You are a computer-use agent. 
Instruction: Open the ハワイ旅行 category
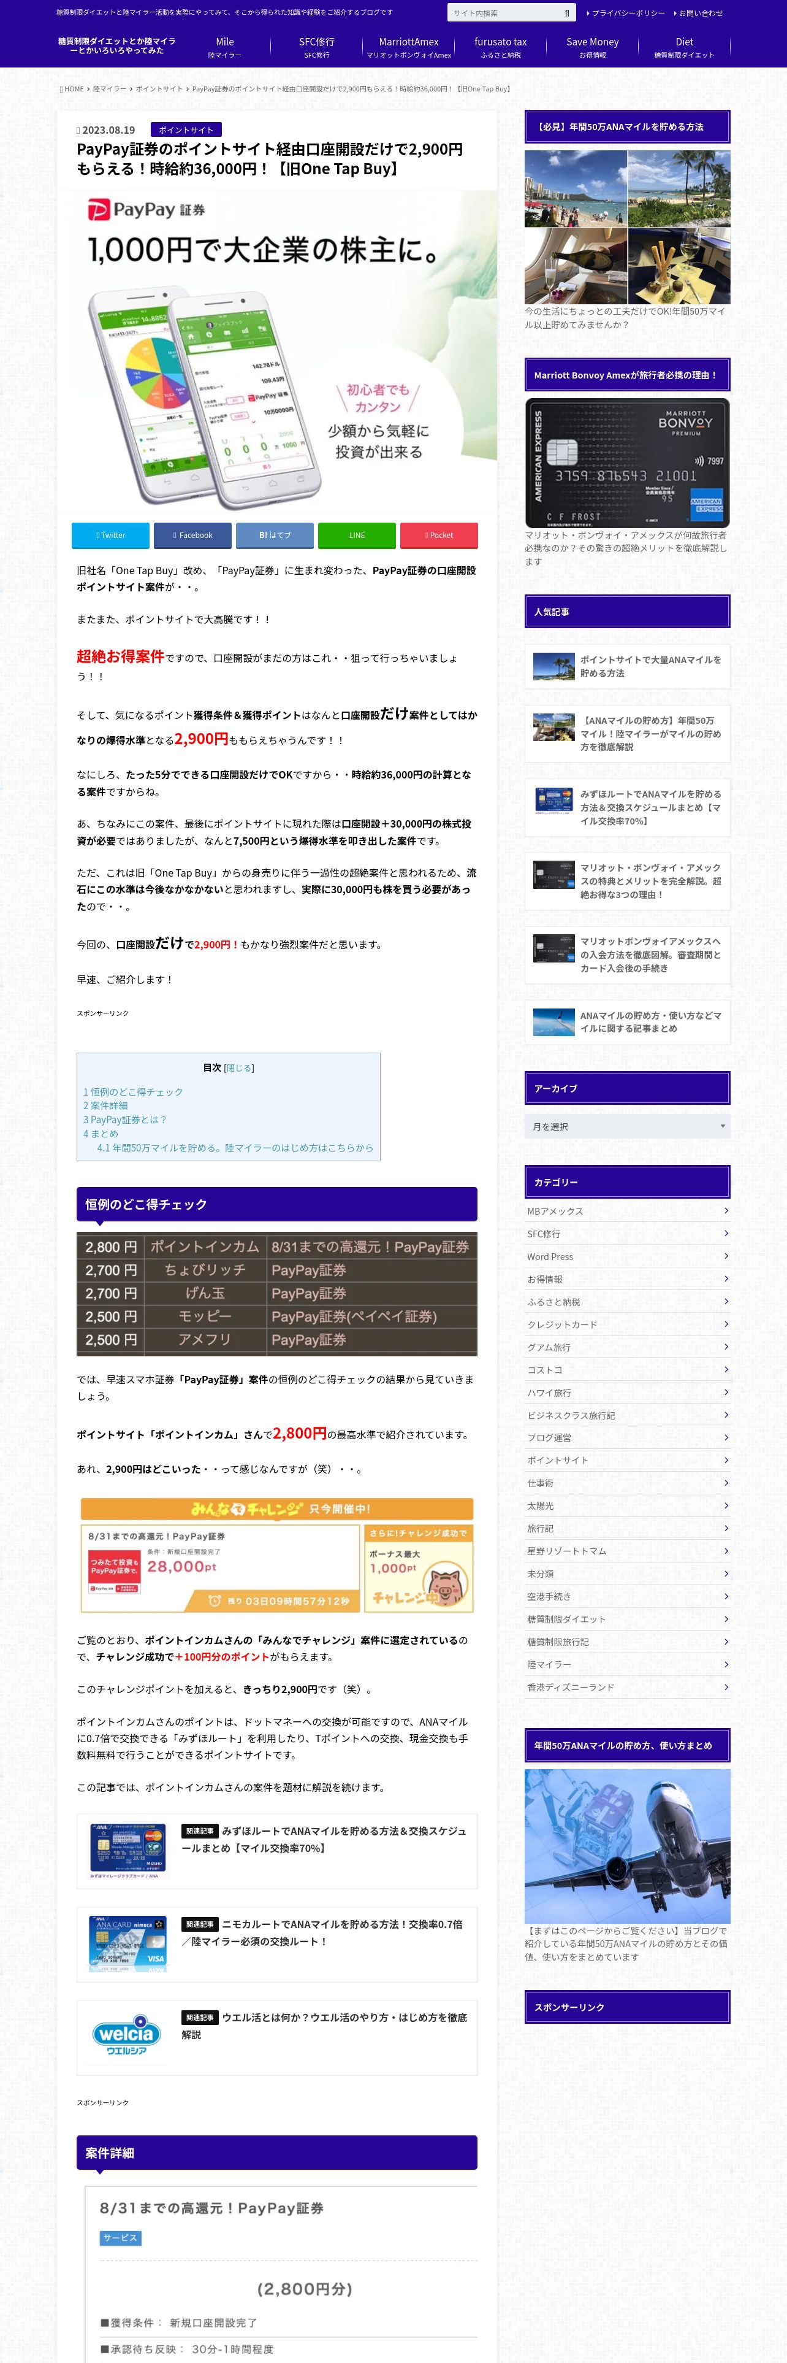pyautogui.click(x=626, y=1393)
